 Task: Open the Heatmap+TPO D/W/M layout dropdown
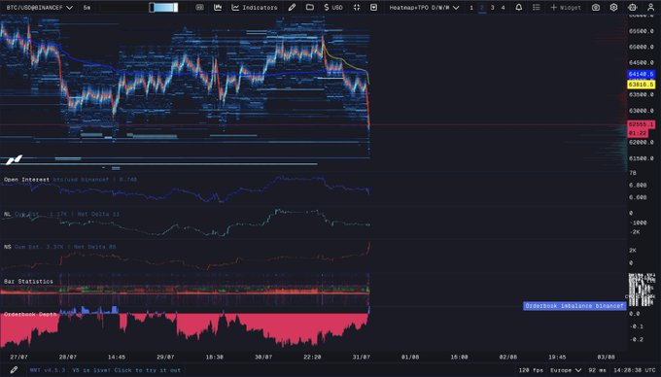tap(424, 8)
